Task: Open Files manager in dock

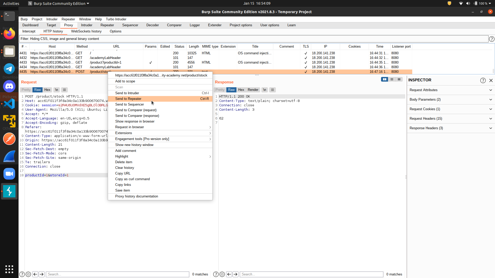Action: (9, 51)
